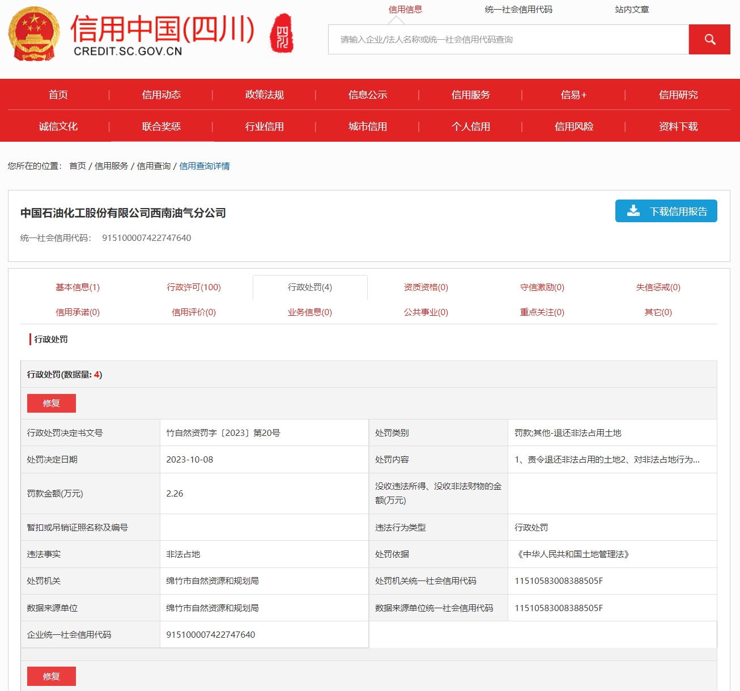Screen dimensions: 740x691
Task: Click the first red 修复 button
Action: [x=52, y=403]
